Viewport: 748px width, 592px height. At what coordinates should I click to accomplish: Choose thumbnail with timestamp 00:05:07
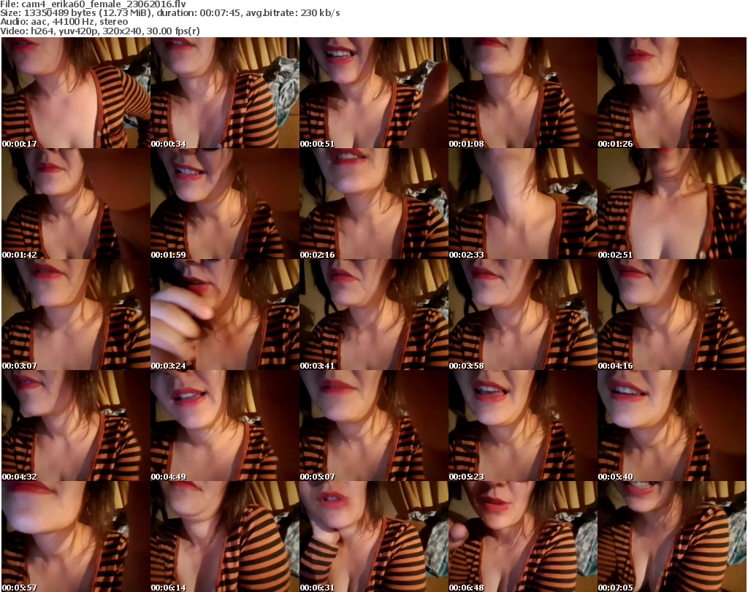(x=374, y=426)
